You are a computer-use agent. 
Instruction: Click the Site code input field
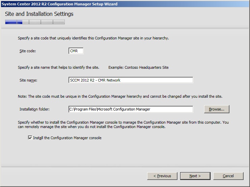click(x=76, y=51)
